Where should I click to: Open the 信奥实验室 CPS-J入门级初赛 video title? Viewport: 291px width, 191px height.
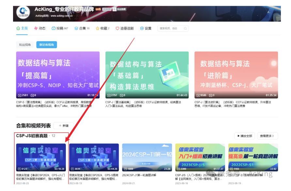pyautogui.click(x=40, y=177)
